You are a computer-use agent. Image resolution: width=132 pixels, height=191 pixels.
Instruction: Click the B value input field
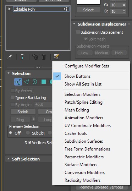pyautogui.click(x=117, y=11)
